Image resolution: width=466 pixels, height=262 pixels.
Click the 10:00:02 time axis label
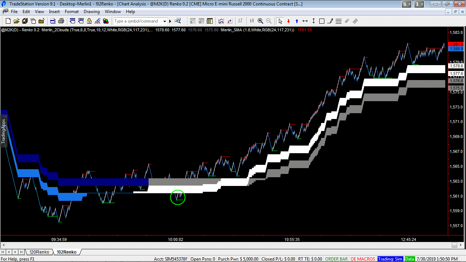click(175, 239)
